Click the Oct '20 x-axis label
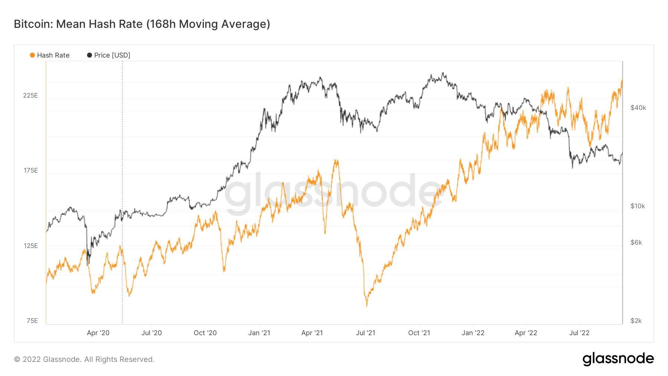Screen dimensions: 668x376 click(x=205, y=333)
